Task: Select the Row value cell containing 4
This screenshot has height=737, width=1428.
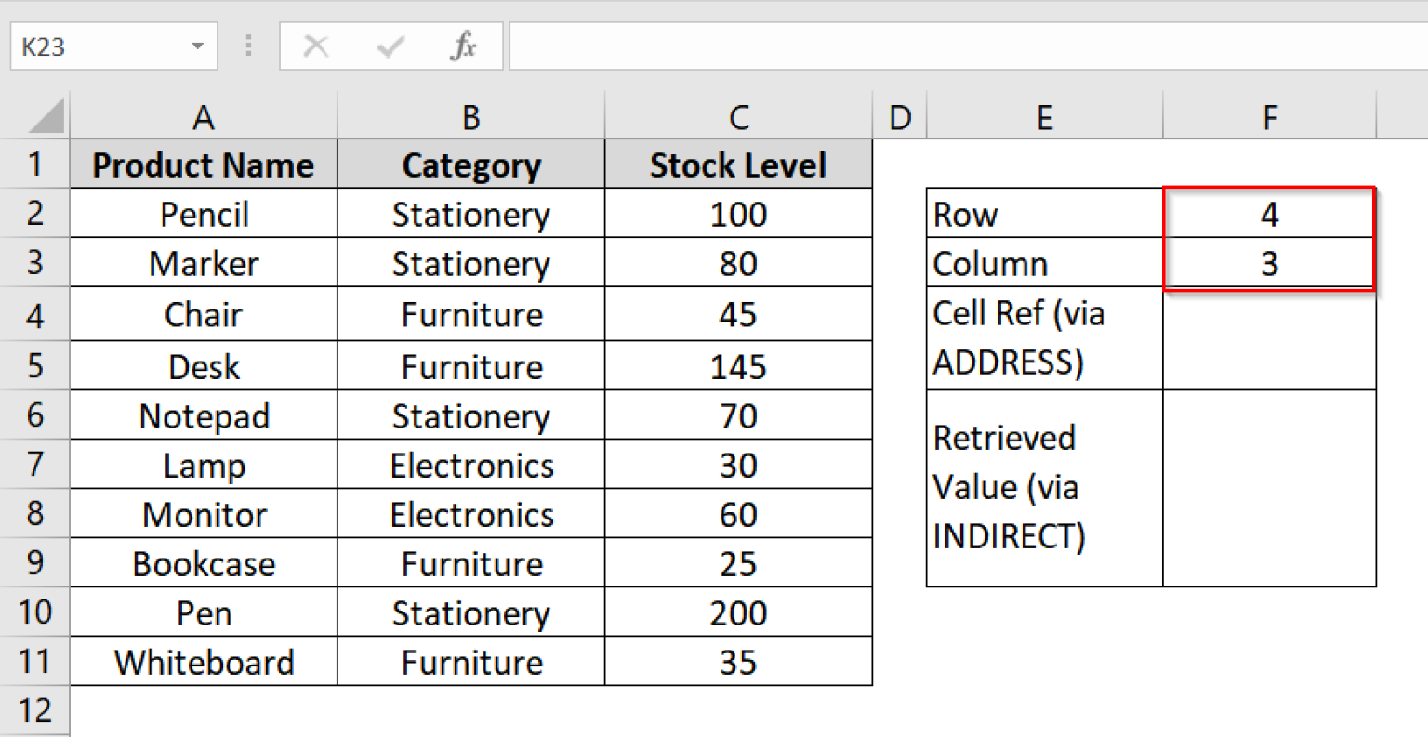Action: pos(1269,214)
